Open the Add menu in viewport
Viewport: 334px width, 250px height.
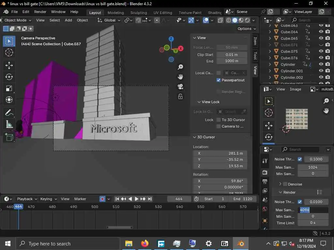point(68,20)
